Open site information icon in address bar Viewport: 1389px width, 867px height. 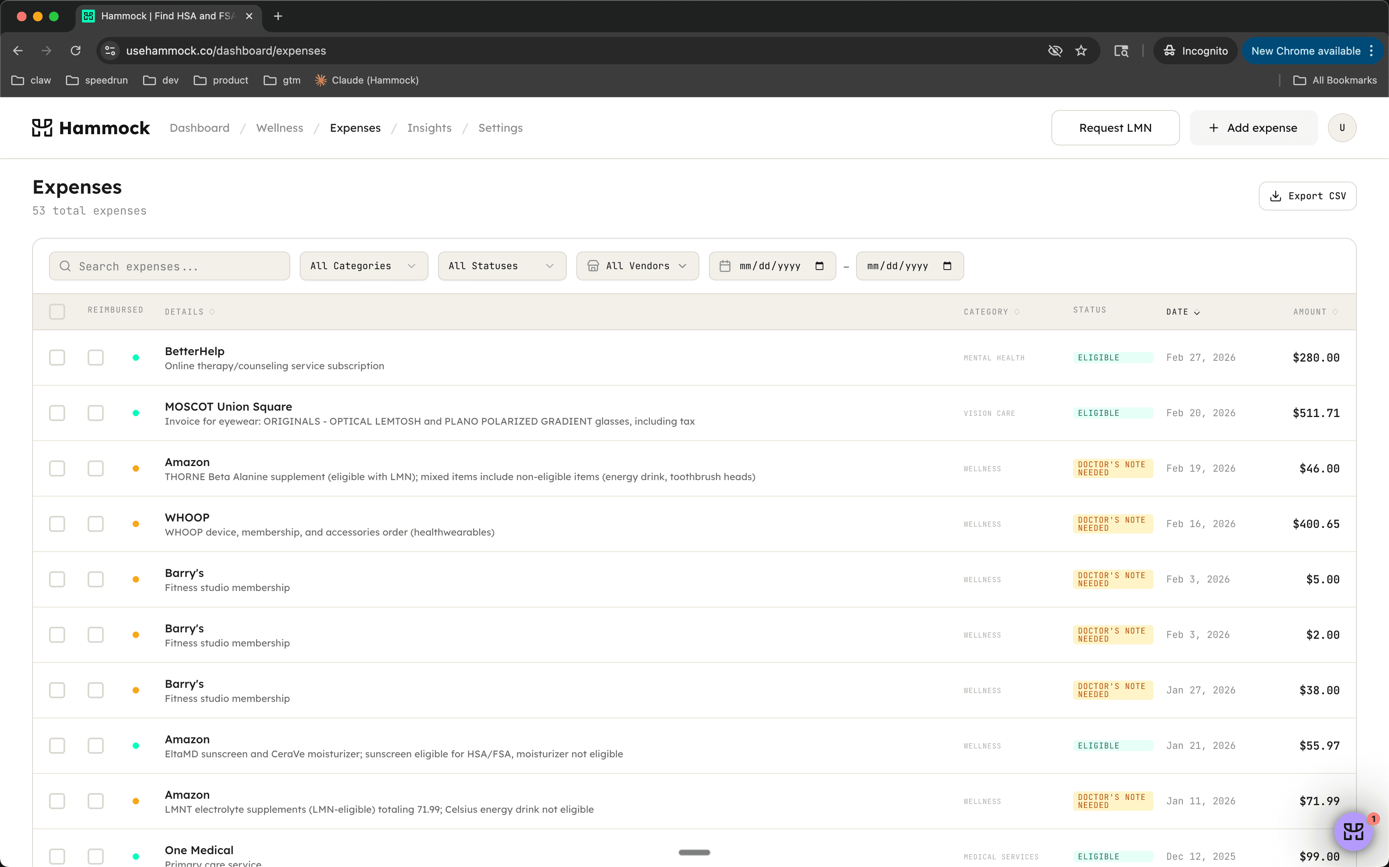tap(110, 51)
